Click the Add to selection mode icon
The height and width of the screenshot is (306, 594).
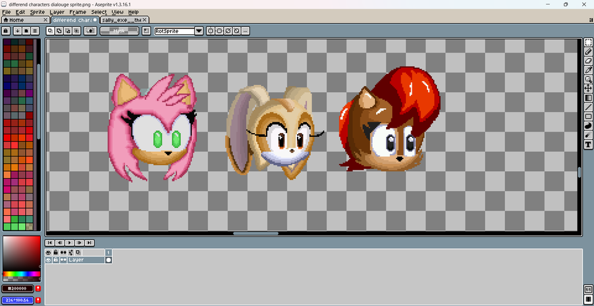tap(59, 30)
